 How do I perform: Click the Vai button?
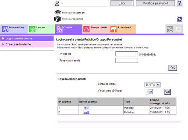[x=167, y=92]
